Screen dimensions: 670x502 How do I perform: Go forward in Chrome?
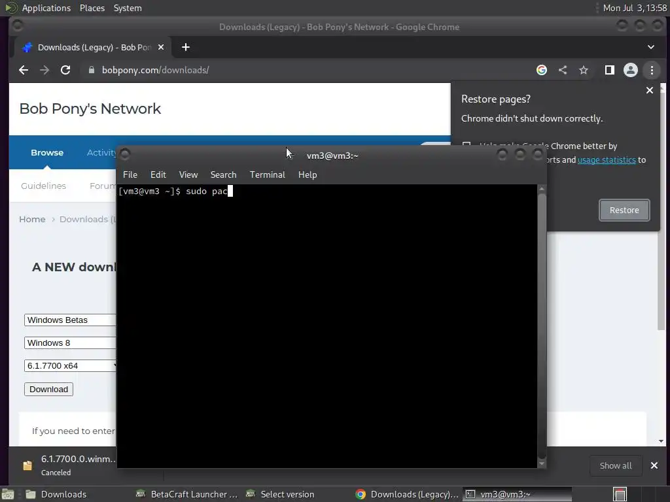[x=44, y=70]
